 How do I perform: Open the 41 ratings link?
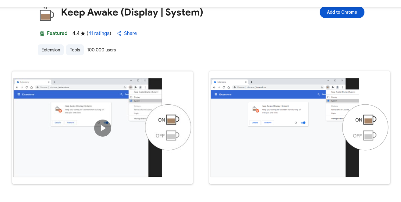[x=99, y=33]
